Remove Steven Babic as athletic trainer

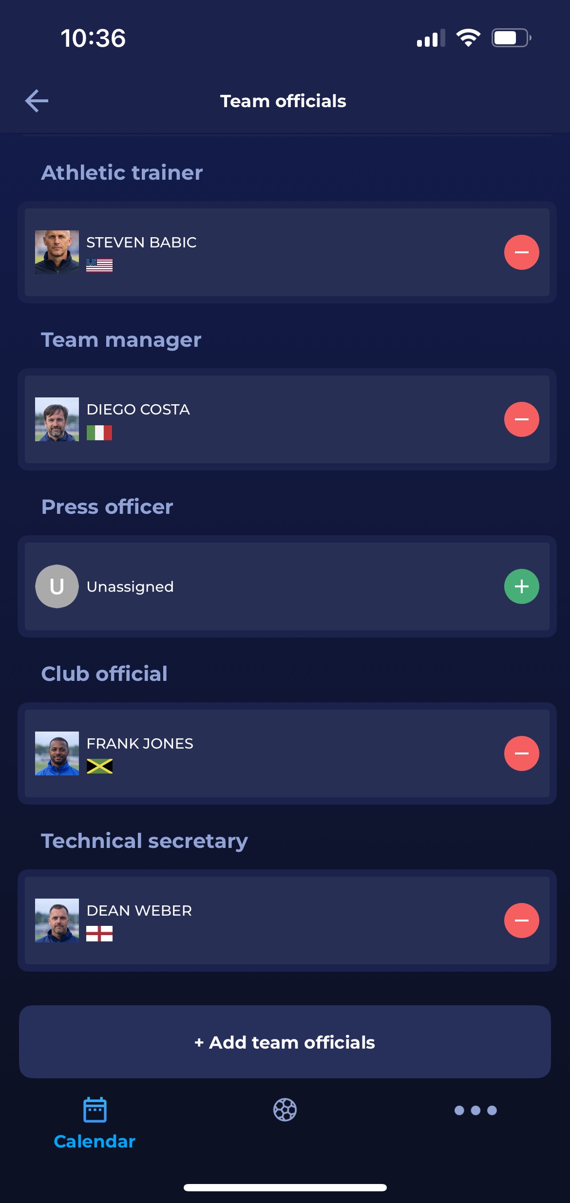tap(521, 252)
